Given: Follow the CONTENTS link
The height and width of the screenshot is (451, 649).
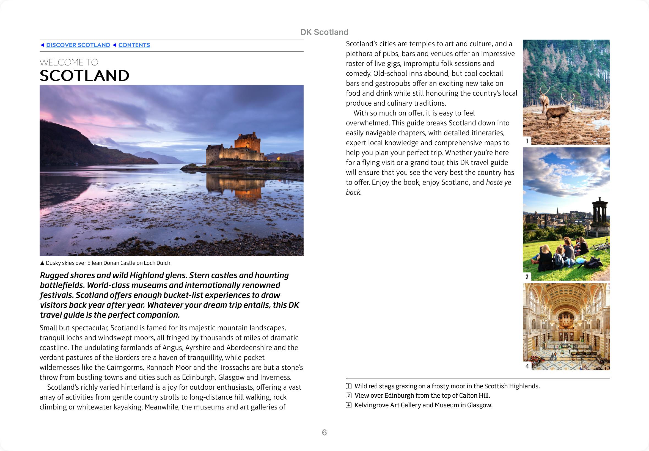Looking at the screenshot, I should 134,45.
